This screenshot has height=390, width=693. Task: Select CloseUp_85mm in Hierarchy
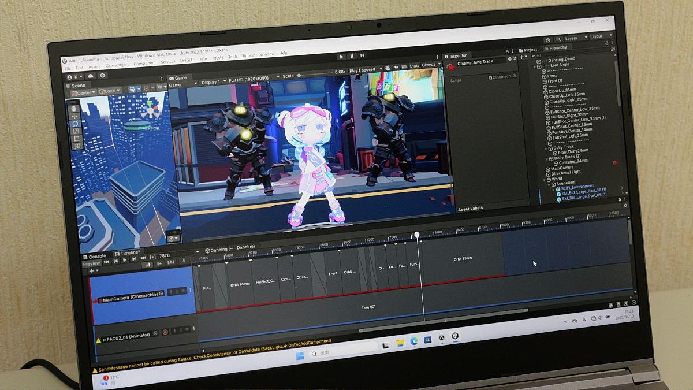click(x=562, y=90)
